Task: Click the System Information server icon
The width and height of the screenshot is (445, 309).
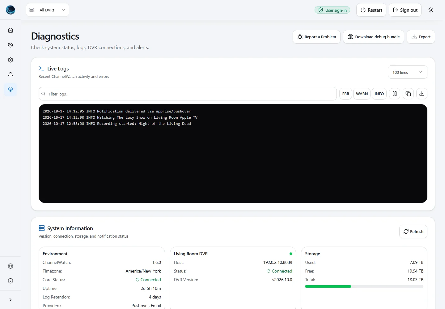Action: point(42,228)
